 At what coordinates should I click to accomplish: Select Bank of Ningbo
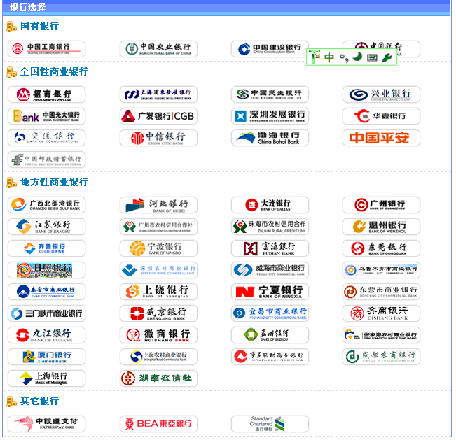click(158, 248)
